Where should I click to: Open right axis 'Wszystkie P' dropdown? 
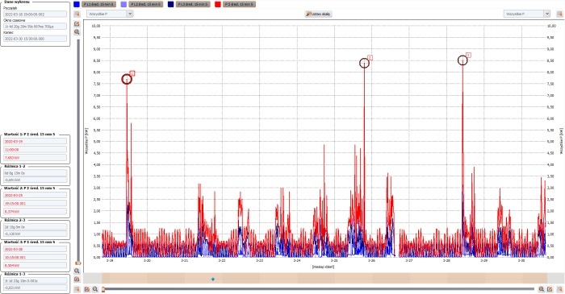click(527, 14)
